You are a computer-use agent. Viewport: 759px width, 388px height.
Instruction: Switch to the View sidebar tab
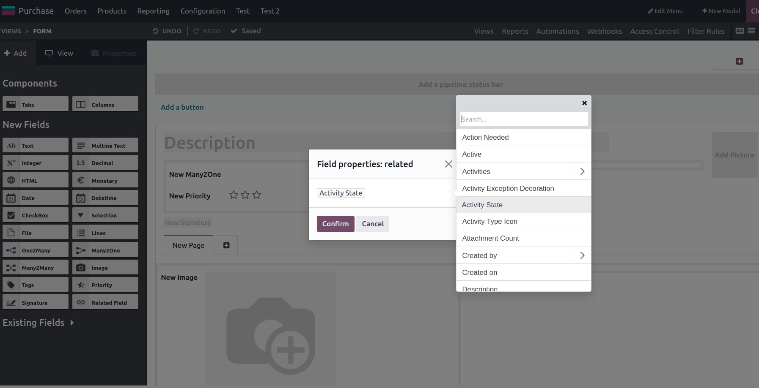click(x=59, y=53)
